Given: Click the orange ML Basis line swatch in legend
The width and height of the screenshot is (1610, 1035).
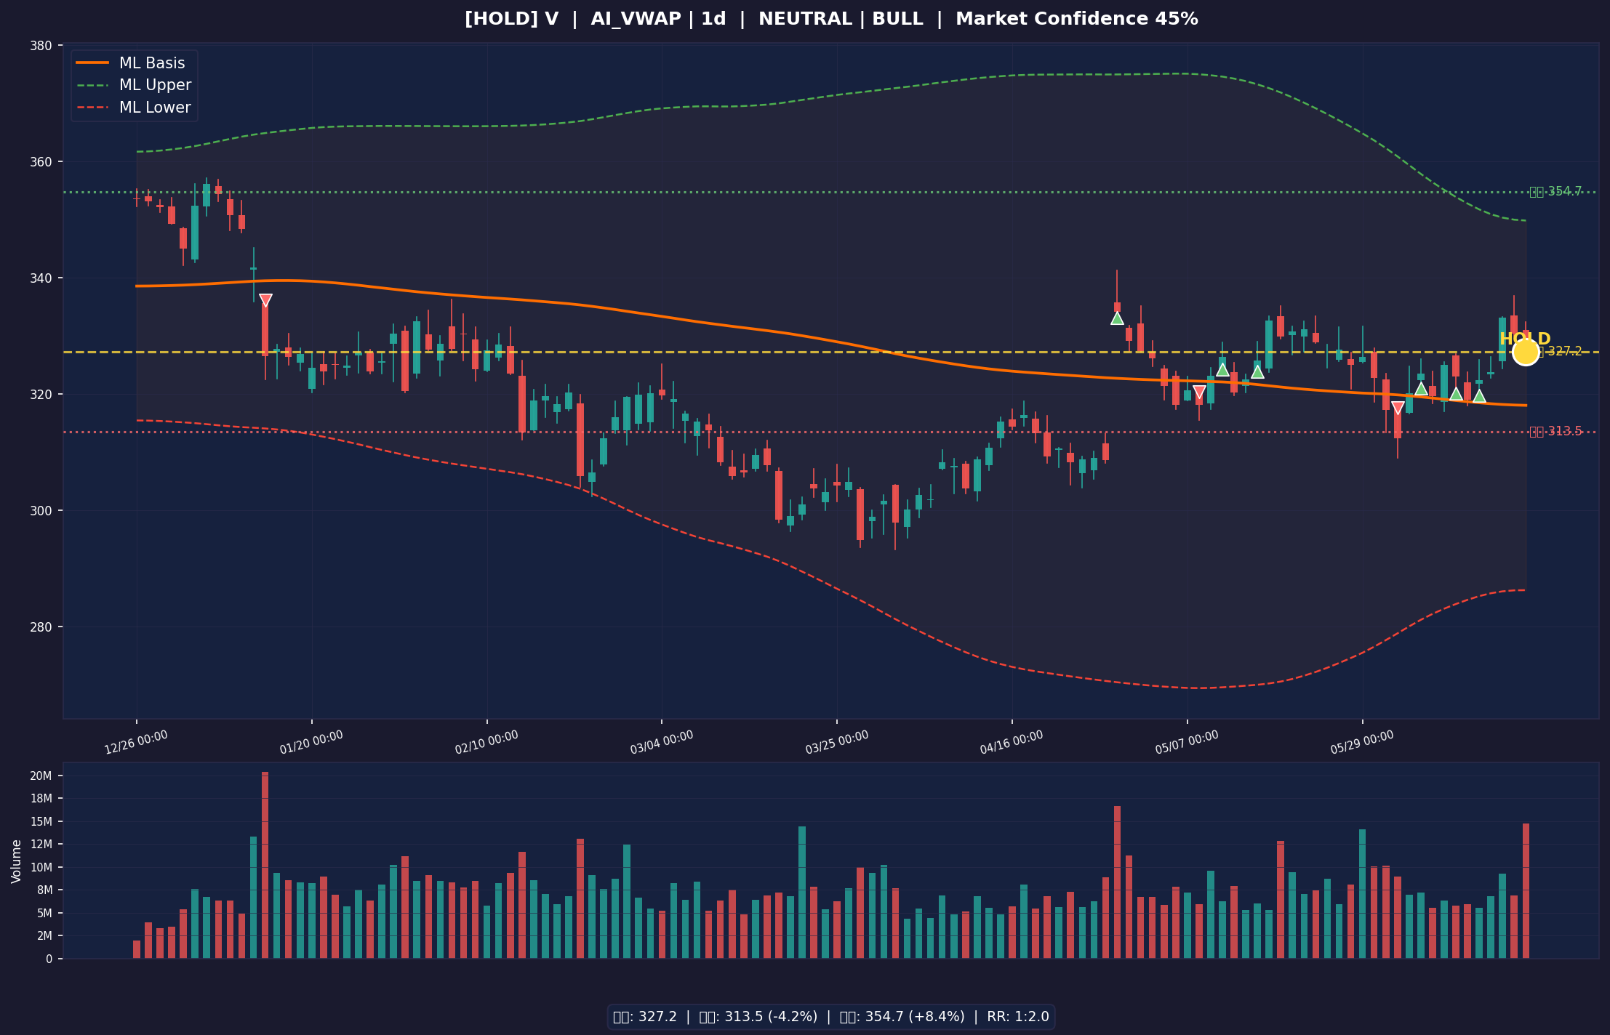Looking at the screenshot, I should click(x=92, y=63).
